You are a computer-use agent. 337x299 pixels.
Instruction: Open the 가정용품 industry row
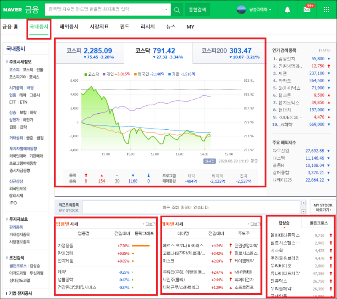pyautogui.click(x=65, y=246)
